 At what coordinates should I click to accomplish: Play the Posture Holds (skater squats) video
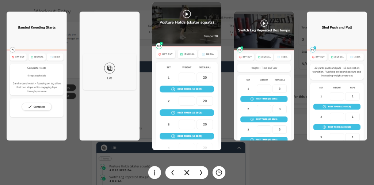pyautogui.click(x=187, y=14)
